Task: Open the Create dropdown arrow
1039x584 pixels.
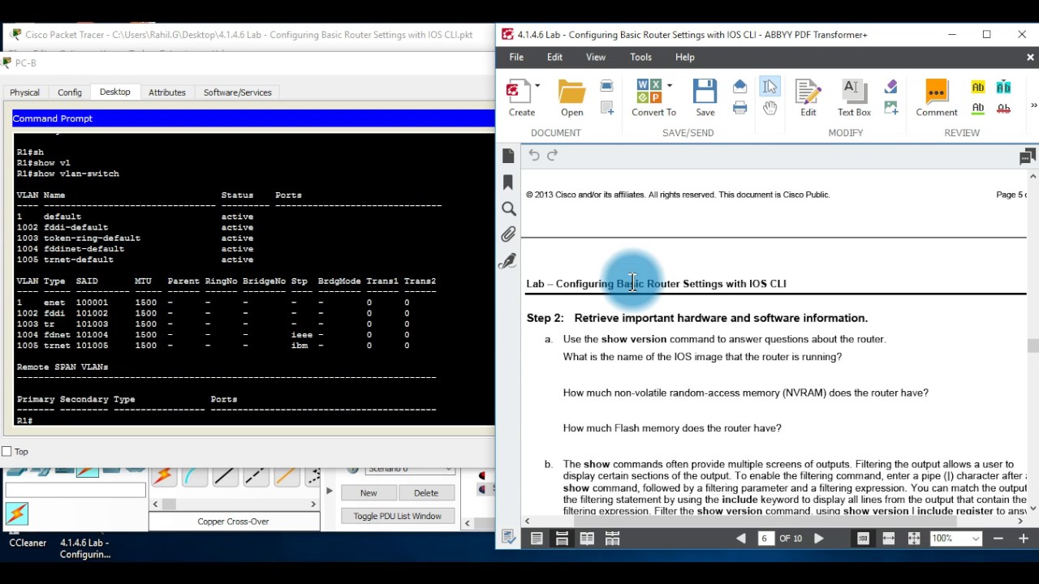Action: [537, 85]
